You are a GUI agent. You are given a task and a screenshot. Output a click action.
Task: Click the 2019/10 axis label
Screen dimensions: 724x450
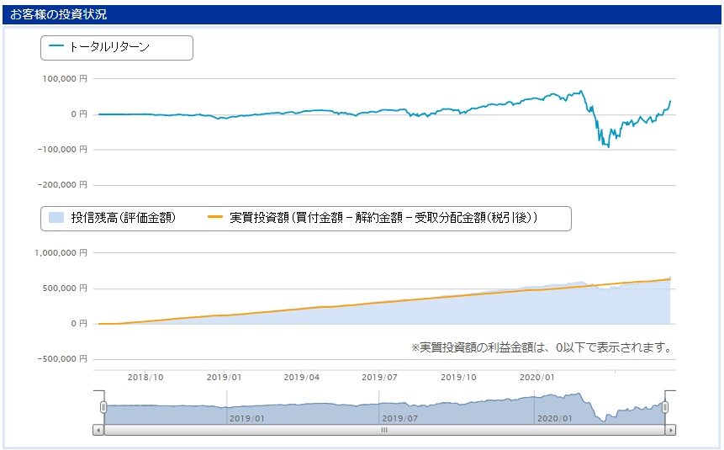pos(458,378)
